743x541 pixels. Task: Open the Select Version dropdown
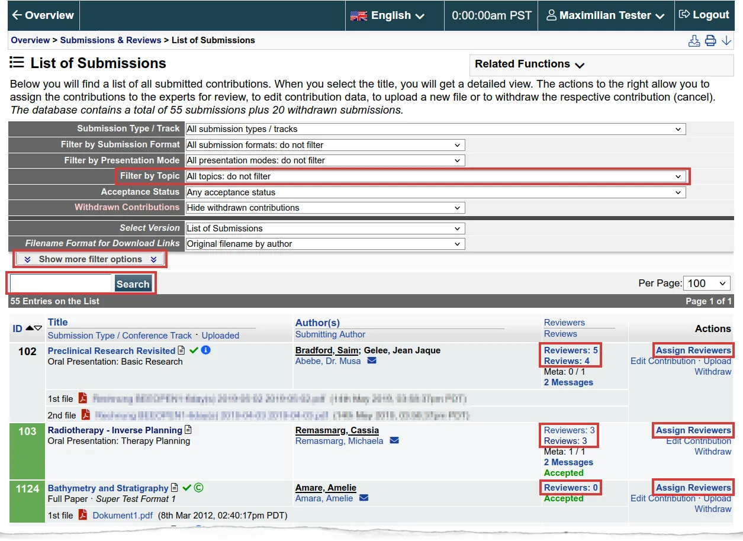tap(325, 228)
